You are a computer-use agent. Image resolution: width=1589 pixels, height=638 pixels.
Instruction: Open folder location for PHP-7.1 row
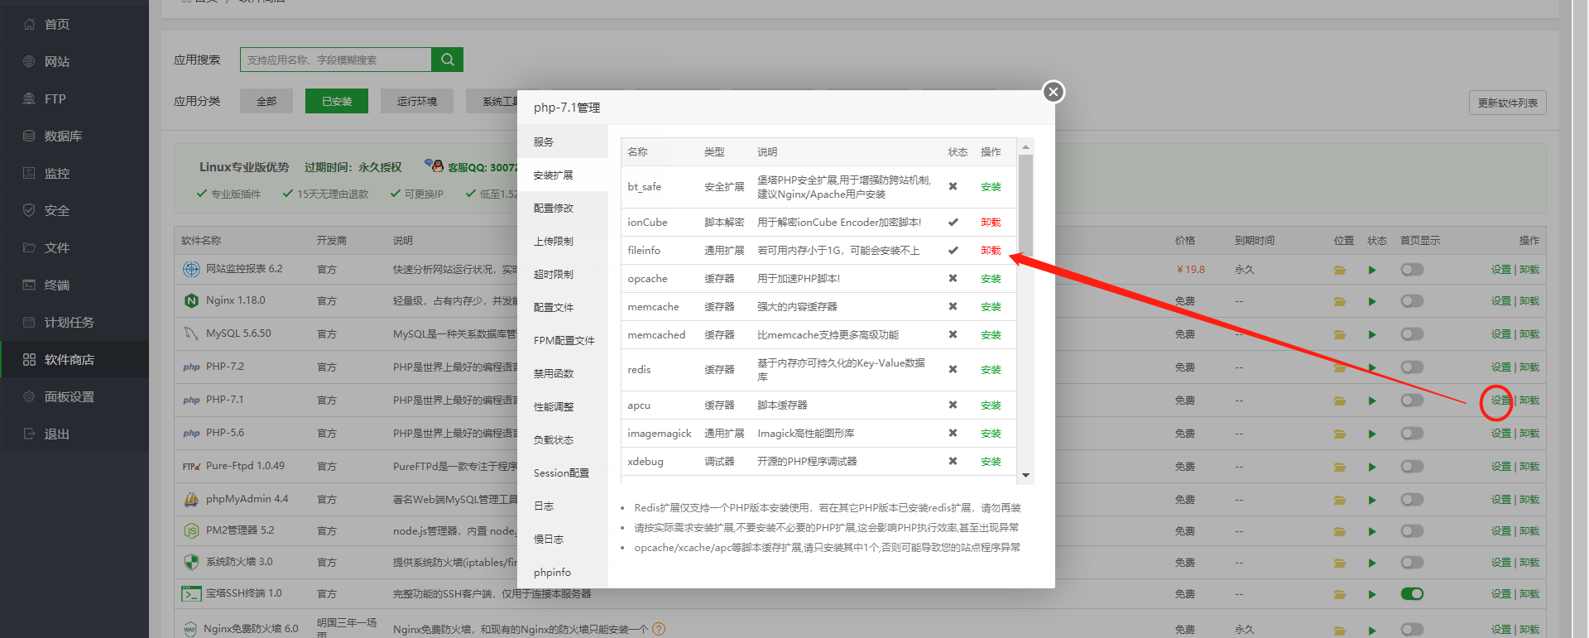[x=1339, y=401]
